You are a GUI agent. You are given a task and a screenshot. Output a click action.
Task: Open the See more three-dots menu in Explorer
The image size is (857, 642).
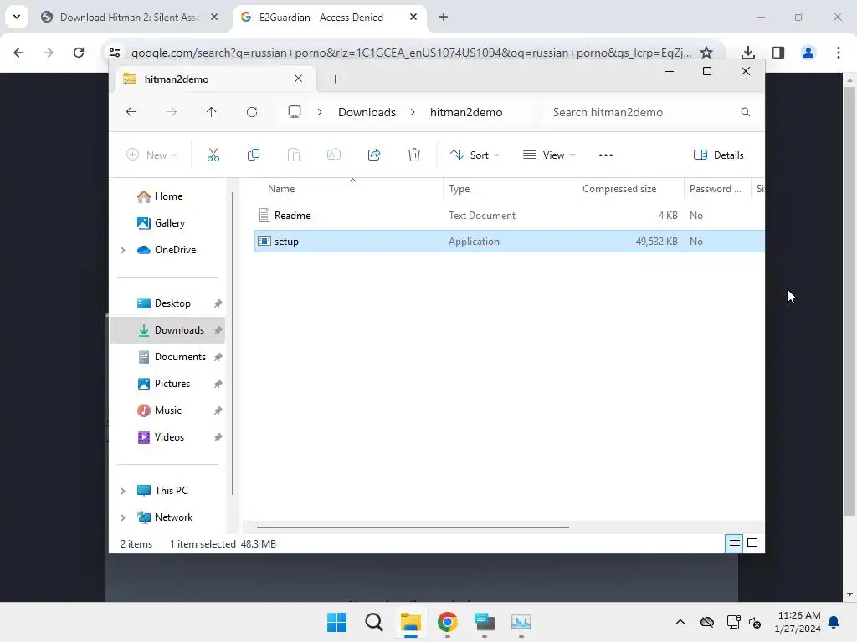coord(606,155)
